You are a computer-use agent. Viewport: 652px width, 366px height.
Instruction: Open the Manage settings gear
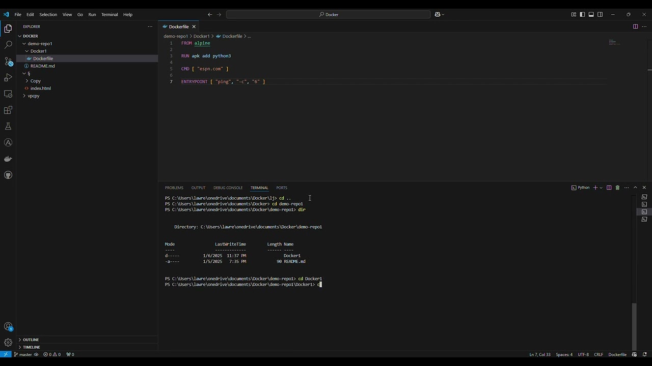click(x=8, y=343)
